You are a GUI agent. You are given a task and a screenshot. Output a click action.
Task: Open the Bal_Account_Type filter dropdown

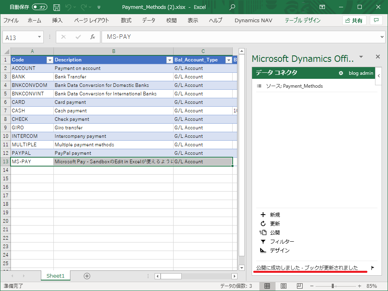pos(229,60)
